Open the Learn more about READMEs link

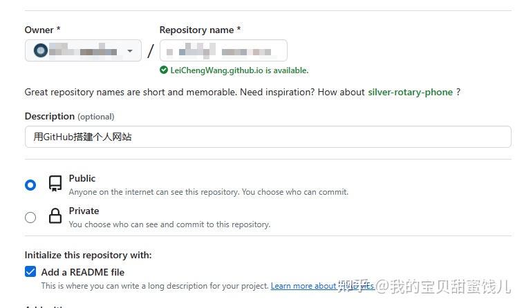pos(322,286)
